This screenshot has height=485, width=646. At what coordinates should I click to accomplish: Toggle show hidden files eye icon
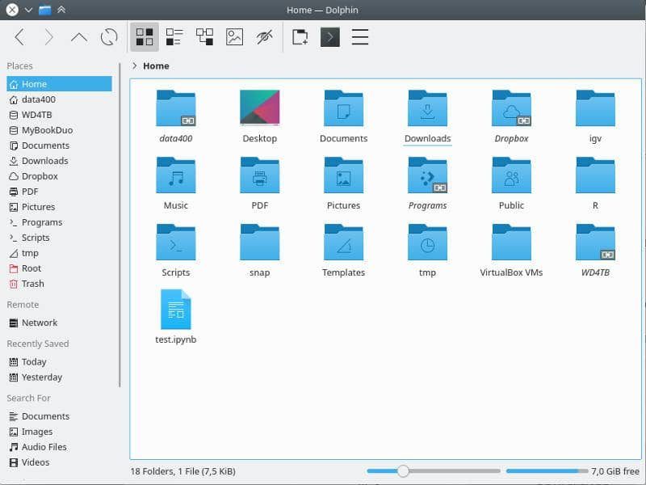tap(264, 37)
